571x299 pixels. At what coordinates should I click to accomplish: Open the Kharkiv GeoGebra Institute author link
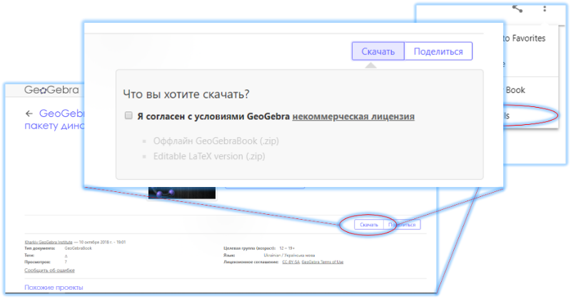point(49,242)
